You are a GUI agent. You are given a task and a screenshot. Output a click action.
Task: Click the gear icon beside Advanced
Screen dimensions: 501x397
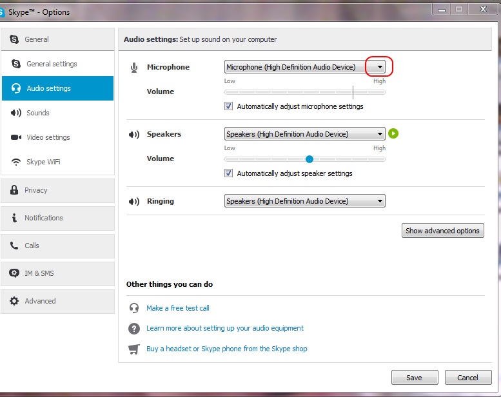pyautogui.click(x=14, y=301)
